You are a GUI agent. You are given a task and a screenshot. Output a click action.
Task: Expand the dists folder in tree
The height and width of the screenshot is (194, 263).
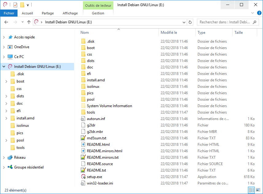click(x=6, y=96)
